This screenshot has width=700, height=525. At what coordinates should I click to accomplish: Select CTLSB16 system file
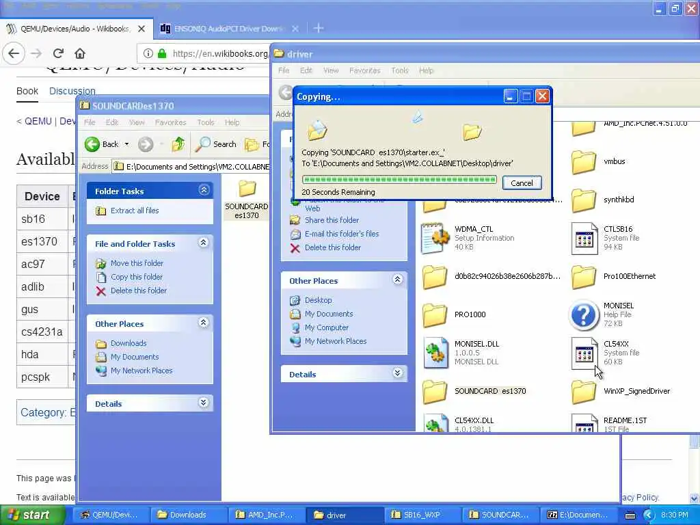coord(606,238)
